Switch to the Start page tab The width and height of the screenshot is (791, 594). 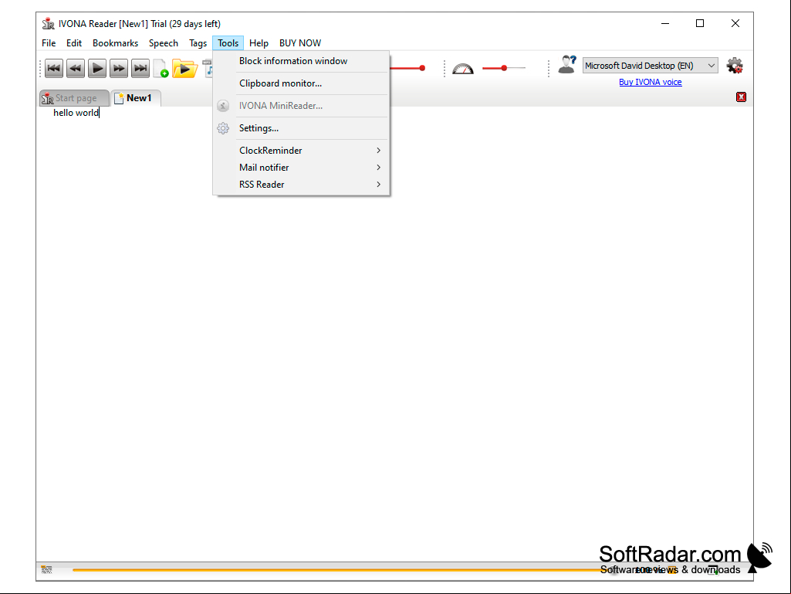(74, 98)
